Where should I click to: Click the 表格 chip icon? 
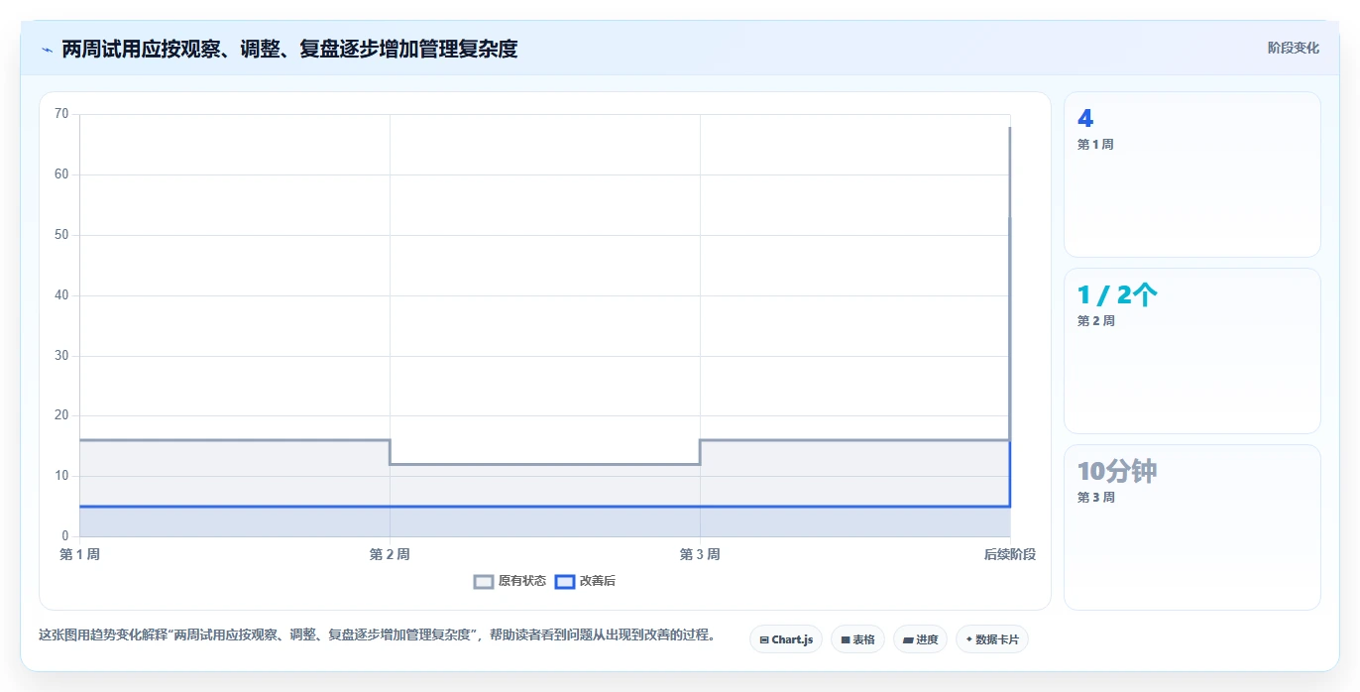point(846,640)
